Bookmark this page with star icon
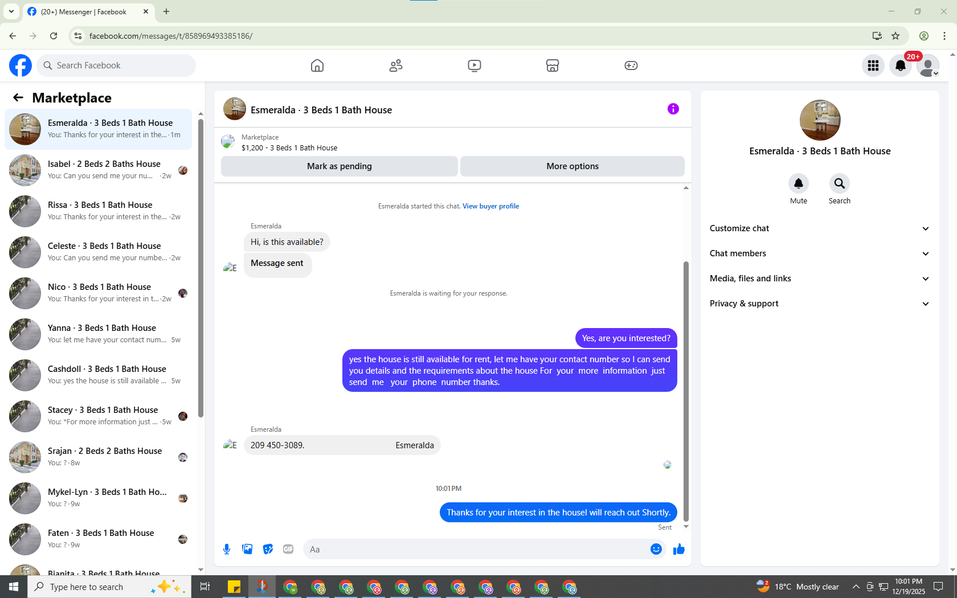 [x=895, y=36]
